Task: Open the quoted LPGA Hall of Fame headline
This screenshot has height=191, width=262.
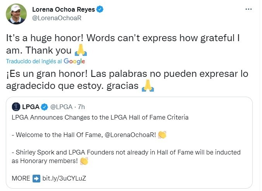Action: 100,117
